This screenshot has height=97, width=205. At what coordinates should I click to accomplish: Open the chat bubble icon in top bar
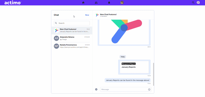pos(198,3)
